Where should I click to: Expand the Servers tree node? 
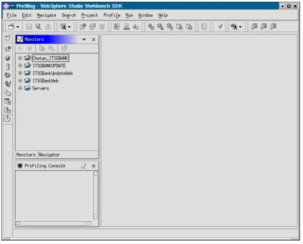20,88
